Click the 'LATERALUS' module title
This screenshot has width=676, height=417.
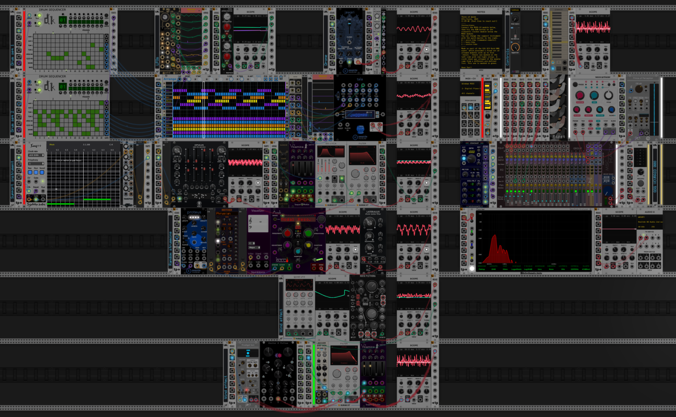pyautogui.click(x=373, y=212)
